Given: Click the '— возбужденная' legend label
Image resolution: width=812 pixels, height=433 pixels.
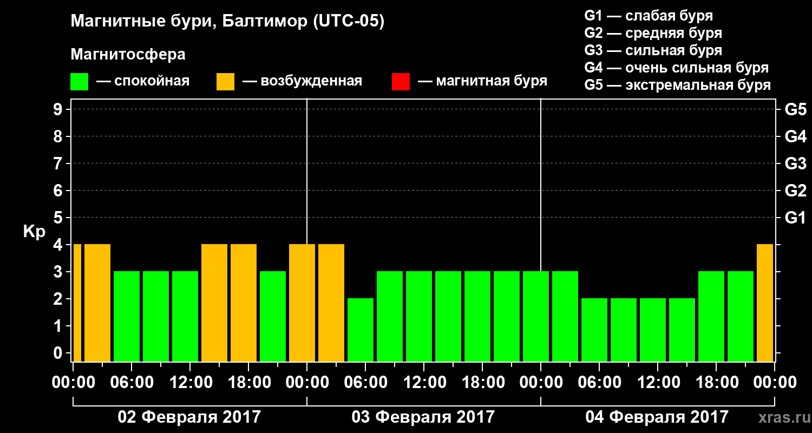Looking at the screenshot, I should click(x=302, y=81).
